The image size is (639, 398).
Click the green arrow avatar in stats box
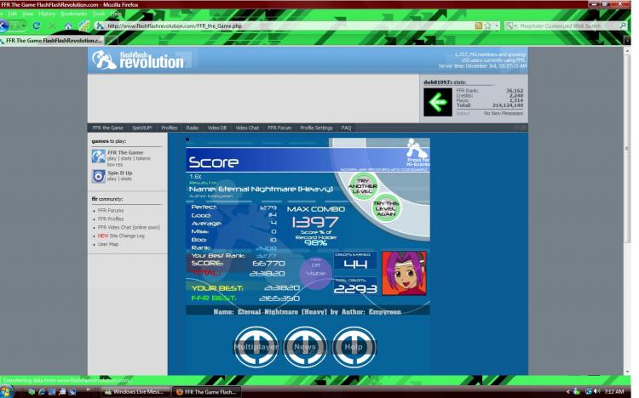tap(437, 102)
